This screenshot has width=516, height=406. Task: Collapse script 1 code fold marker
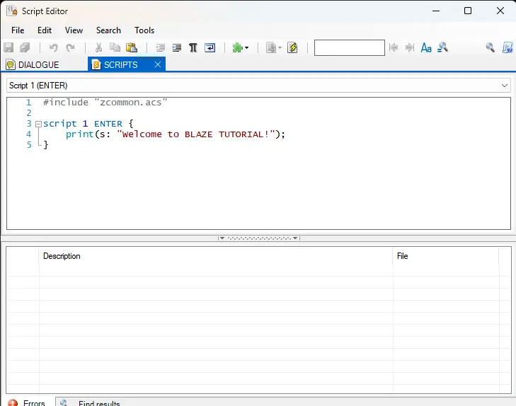click(x=38, y=124)
